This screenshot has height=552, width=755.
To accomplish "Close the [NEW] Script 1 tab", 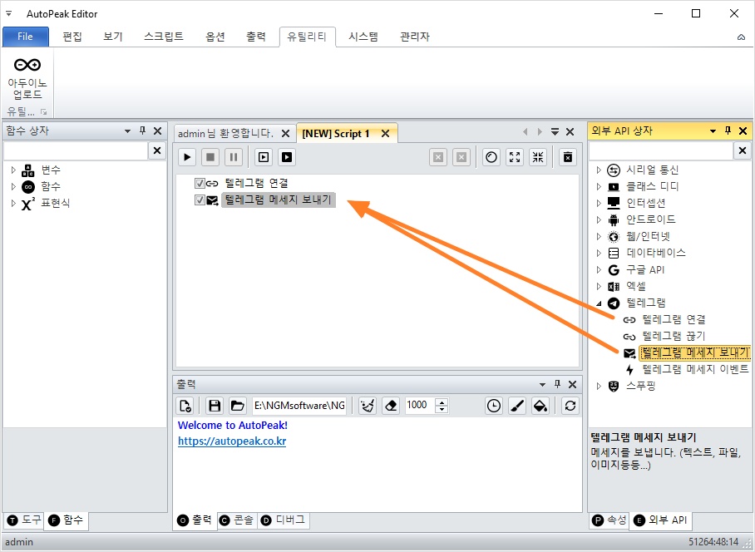I will click(385, 133).
